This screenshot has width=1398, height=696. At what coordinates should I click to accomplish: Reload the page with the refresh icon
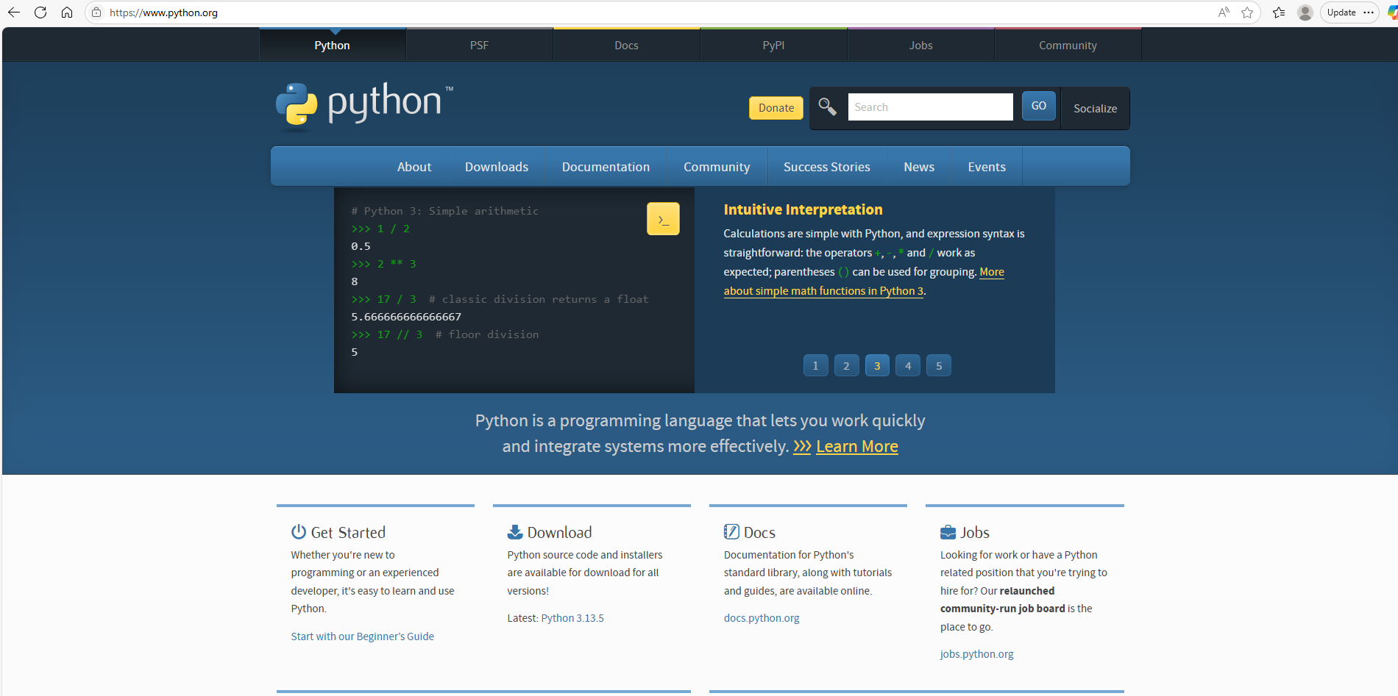tap(40, 12)
